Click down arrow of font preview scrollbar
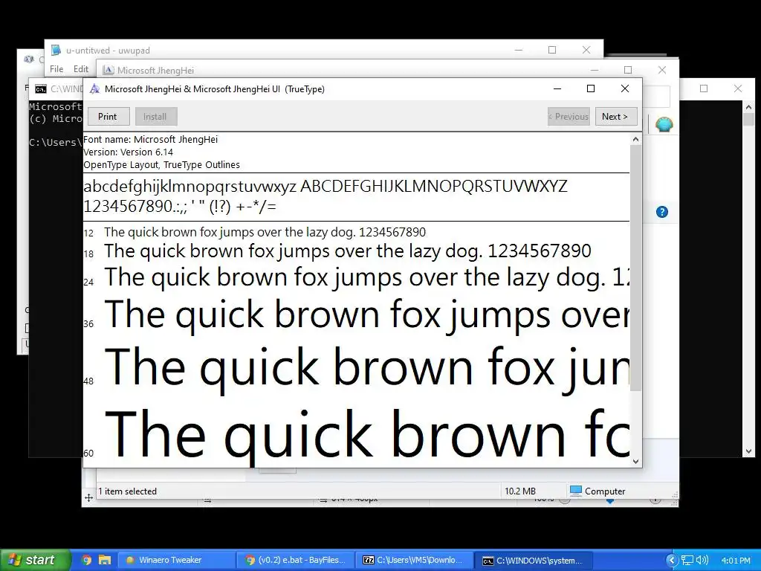This screenshot has height=571, width=761. [636, 461]
